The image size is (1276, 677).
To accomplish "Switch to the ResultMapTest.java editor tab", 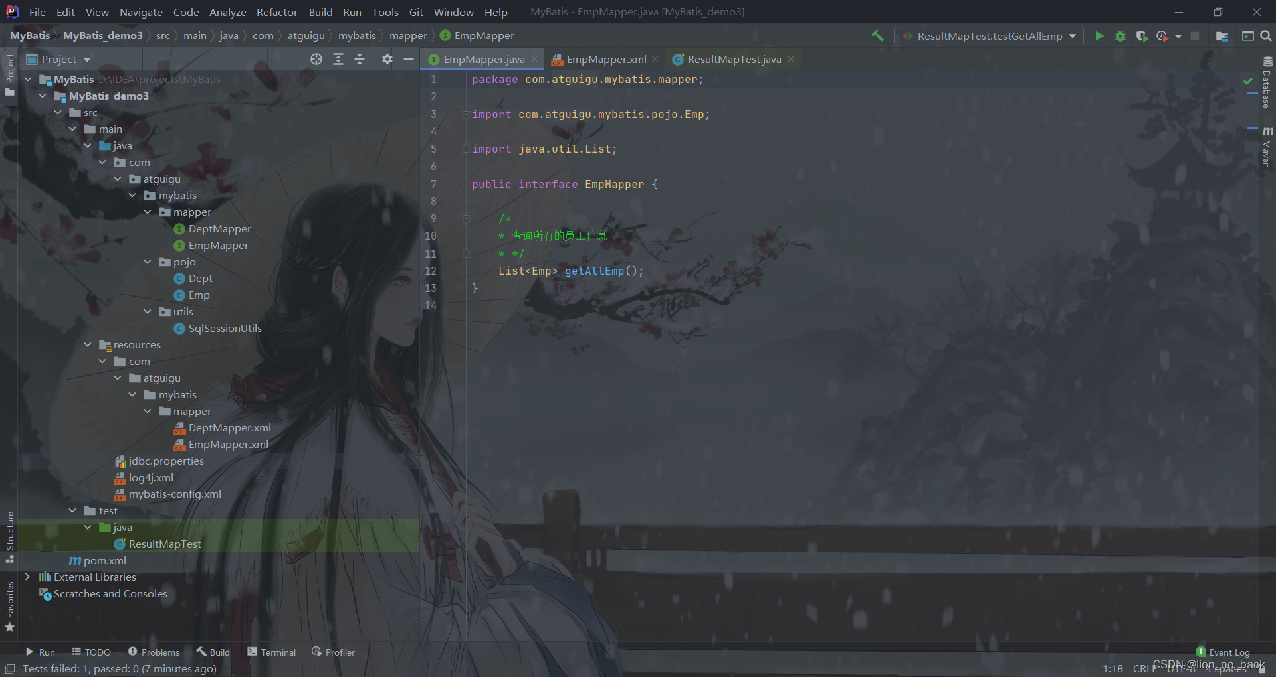I will (x=734, y=59).
